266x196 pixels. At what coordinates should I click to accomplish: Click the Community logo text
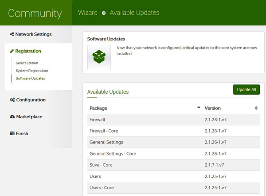point(35,14)
